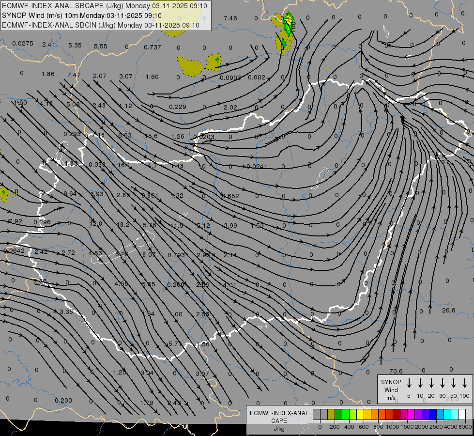
Task: Click the 50 m/s wind arrow in legend
Action: coord(454,383)
